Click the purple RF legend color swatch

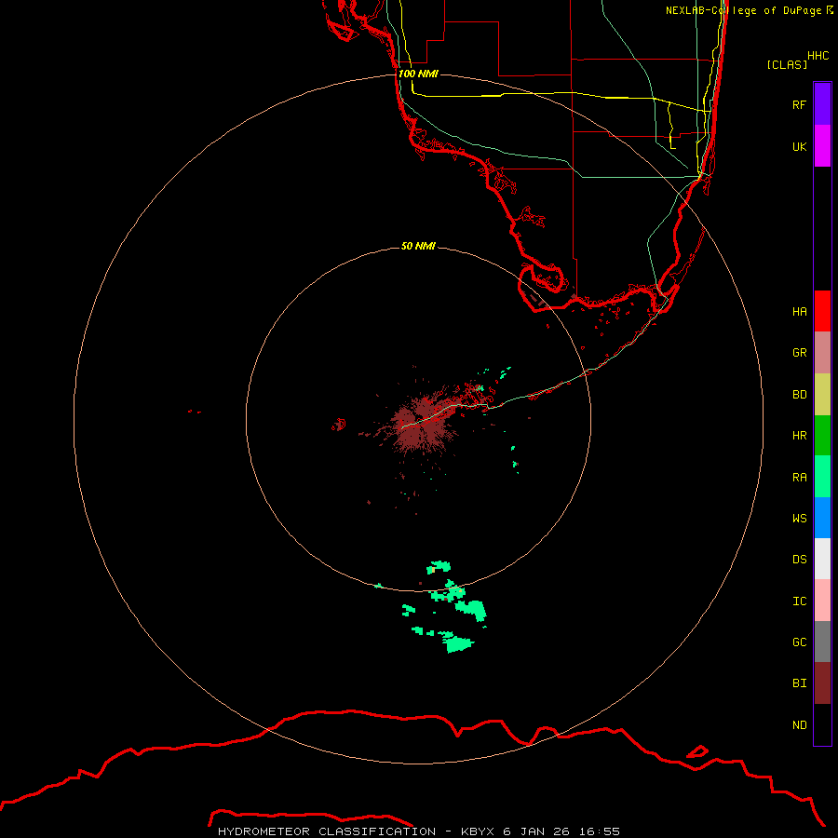[822, 104]
